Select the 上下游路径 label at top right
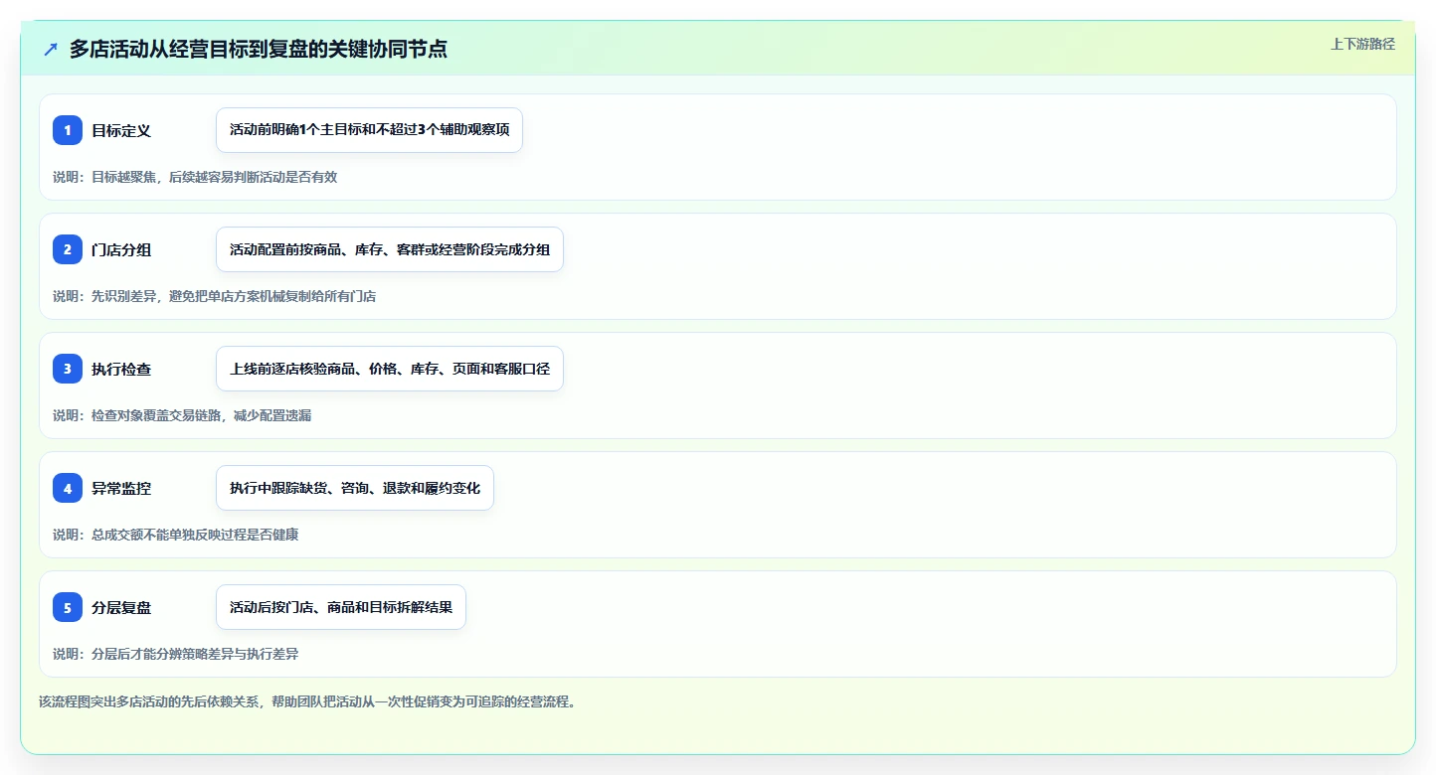Viewport: 1436px width, 775px height. 1362,44
